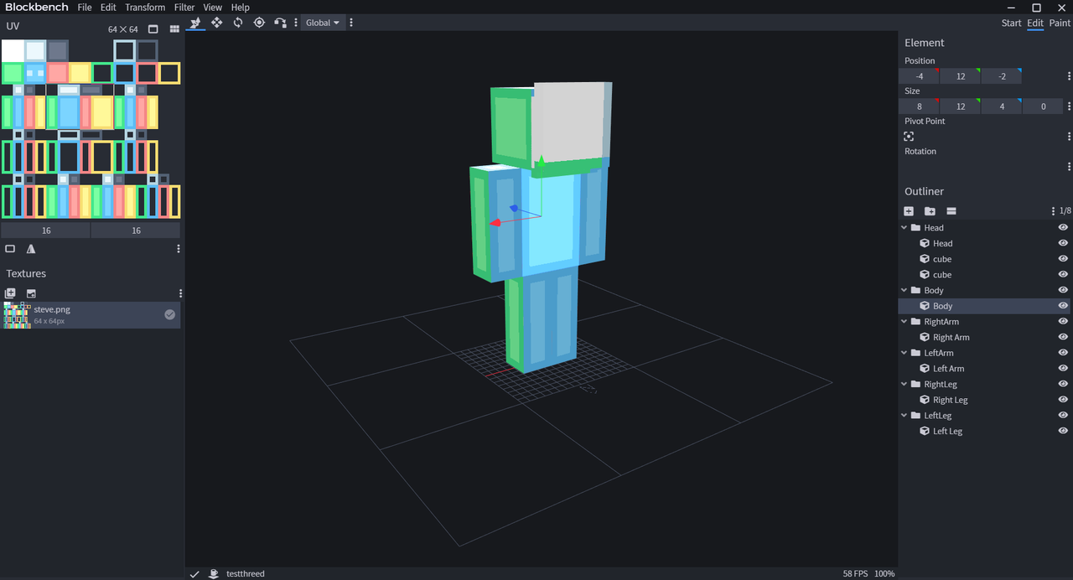1073x580 pixels.
Task: Click the 58 FPS counter
Action: click(x=855, y=574)
